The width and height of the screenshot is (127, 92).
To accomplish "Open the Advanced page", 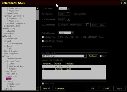I will [8, 89].
